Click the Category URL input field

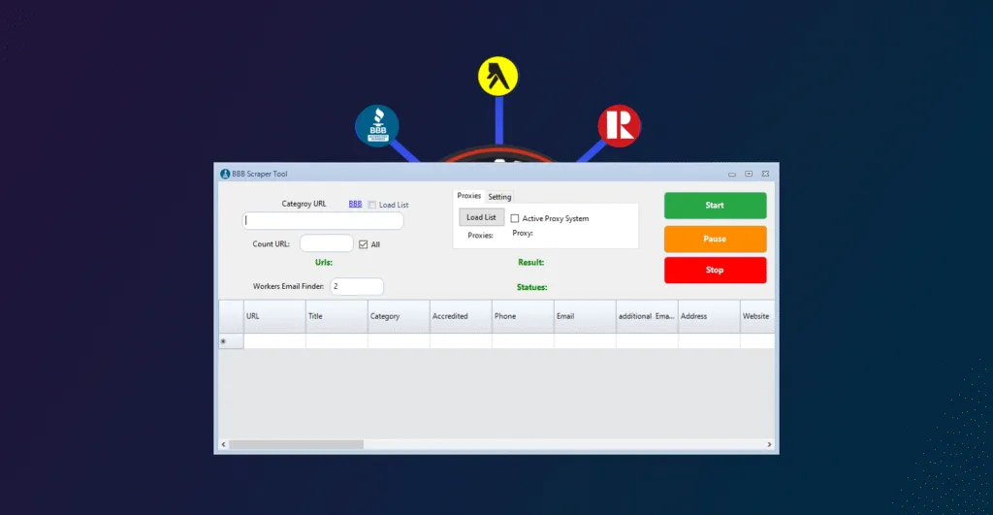(323, 221)
